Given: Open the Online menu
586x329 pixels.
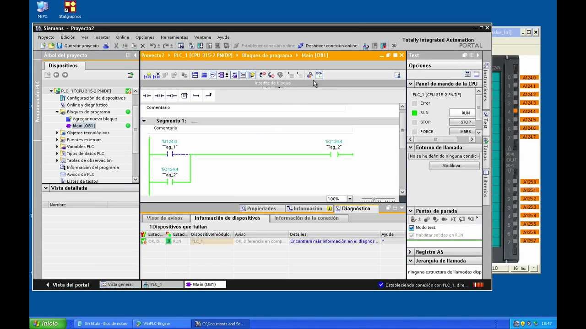Looking at the screenshot, I should tap(122, 37).
